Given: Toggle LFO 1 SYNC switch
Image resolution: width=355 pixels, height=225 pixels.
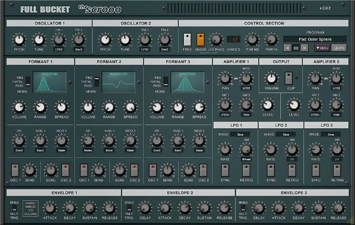Looking at the screenshot, I should tap(225, 170).
